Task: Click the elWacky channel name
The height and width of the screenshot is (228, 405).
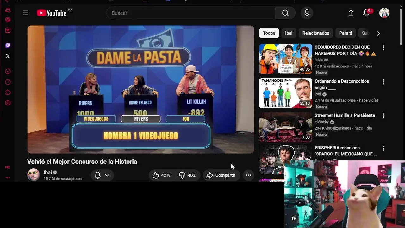Action: [x=322, y=122]
